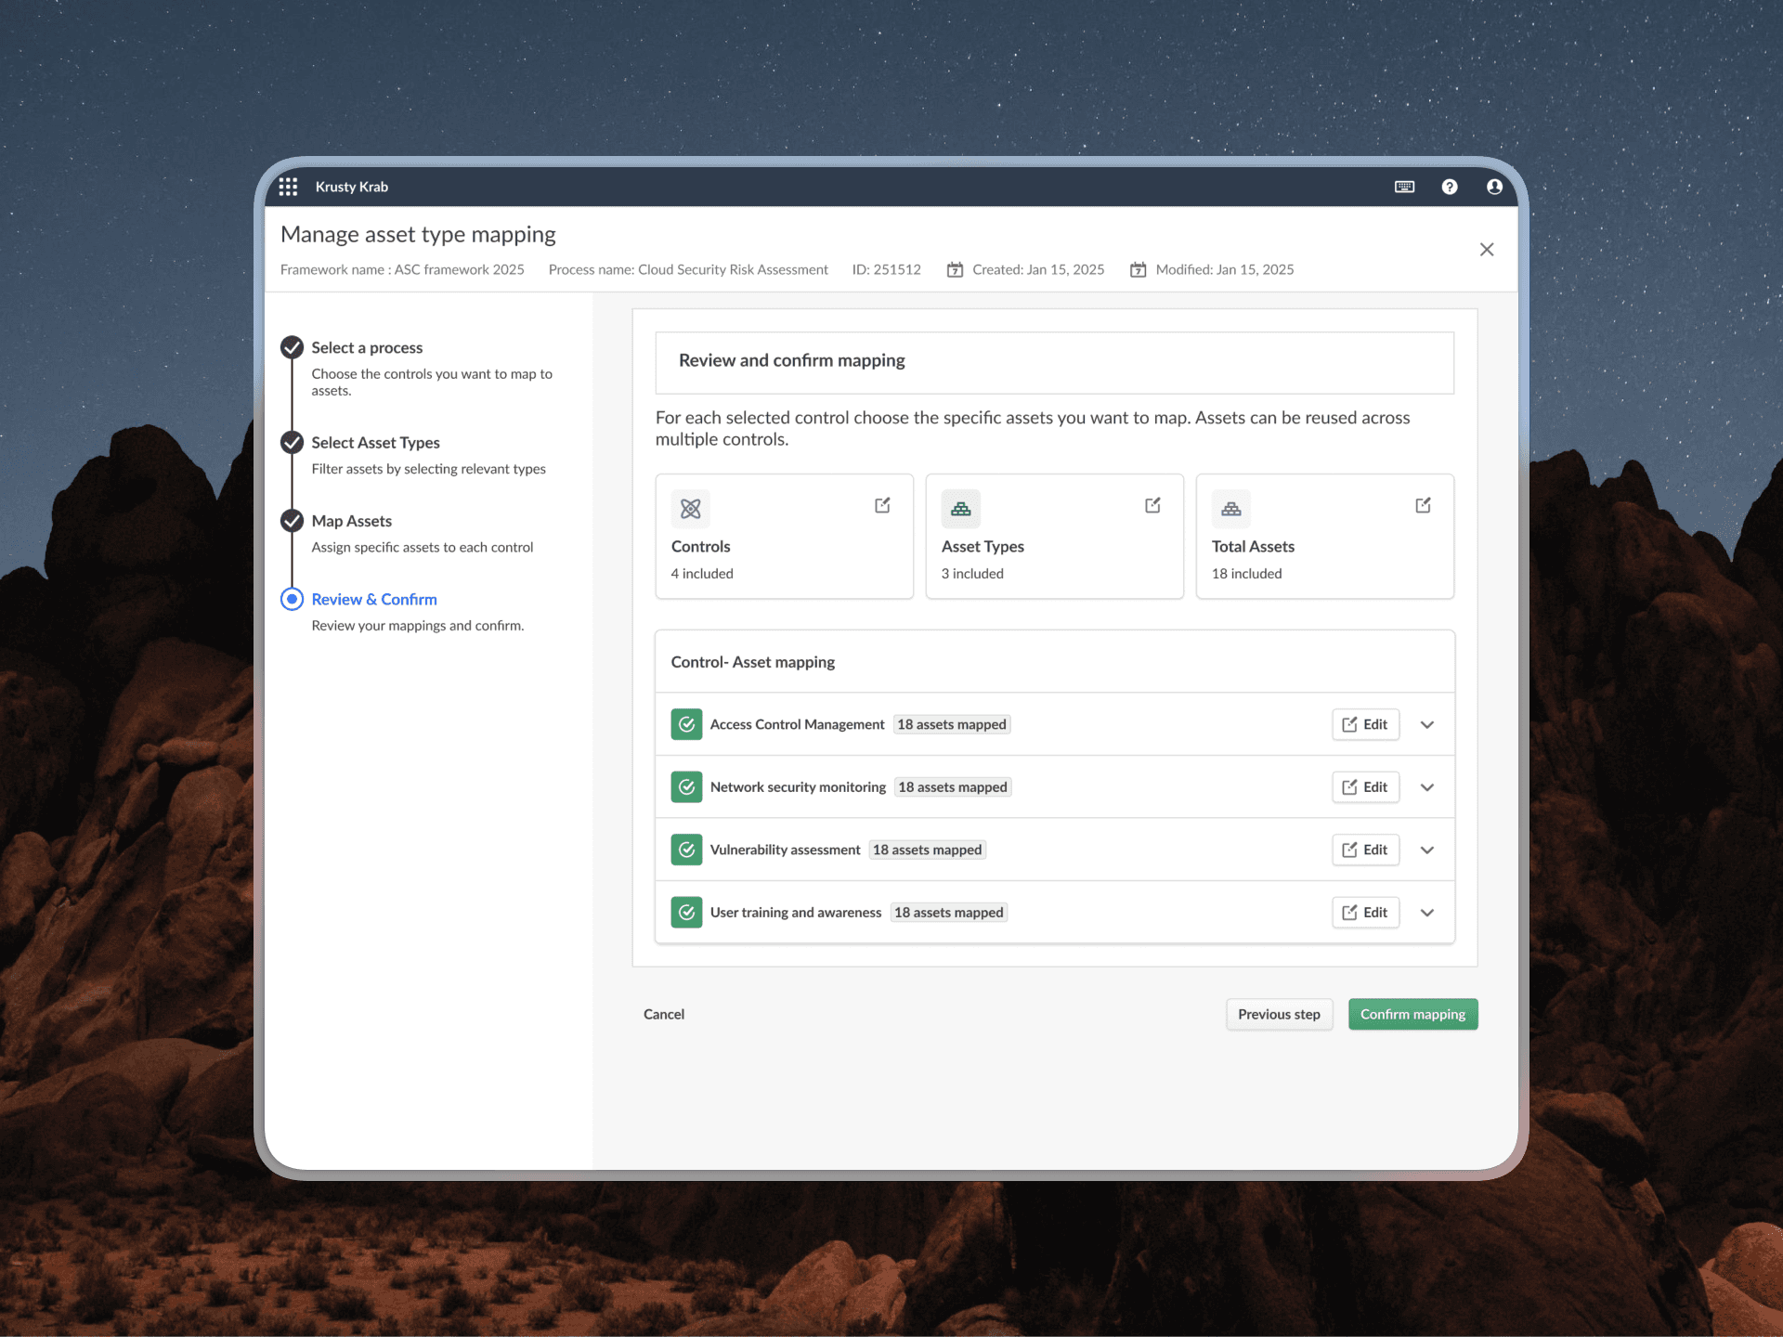1783x1337 pixels.
Task: Edit the User training and awareness mapping
Action: pos(1365,913)
